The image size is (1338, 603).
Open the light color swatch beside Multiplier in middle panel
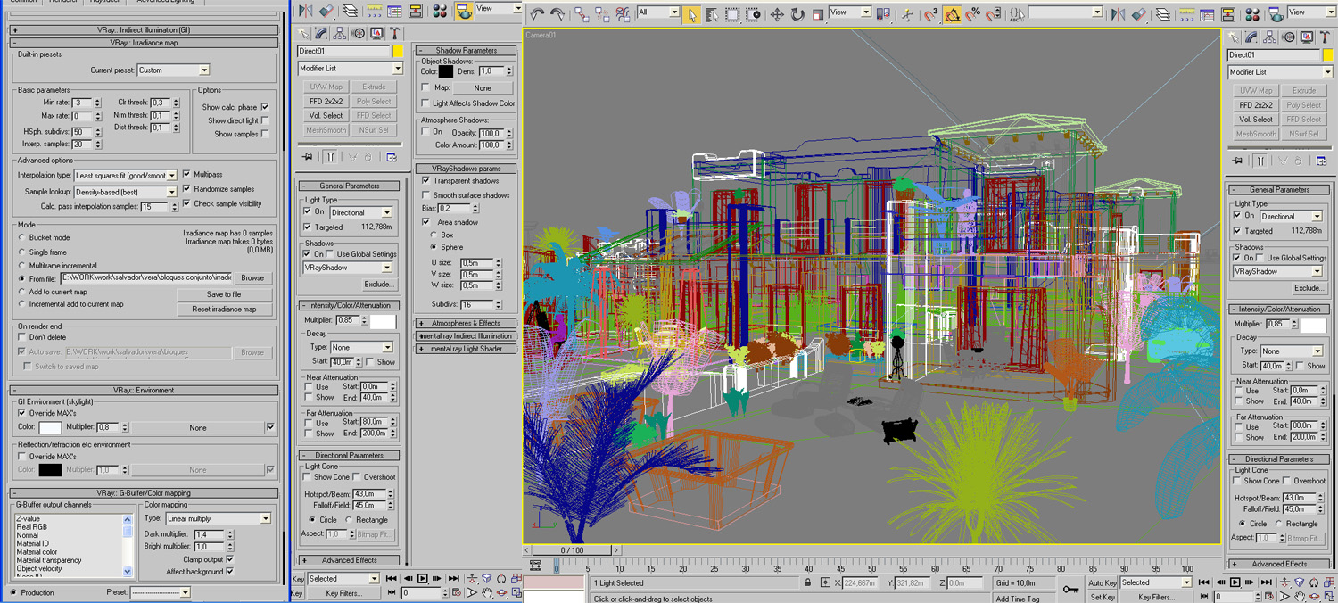click(383, 321)
